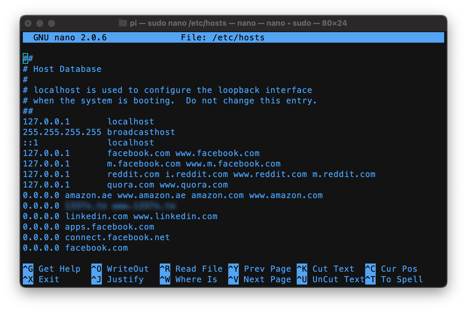
Task: Click the ^X Exit shortcut
Action: coord(41,279)
